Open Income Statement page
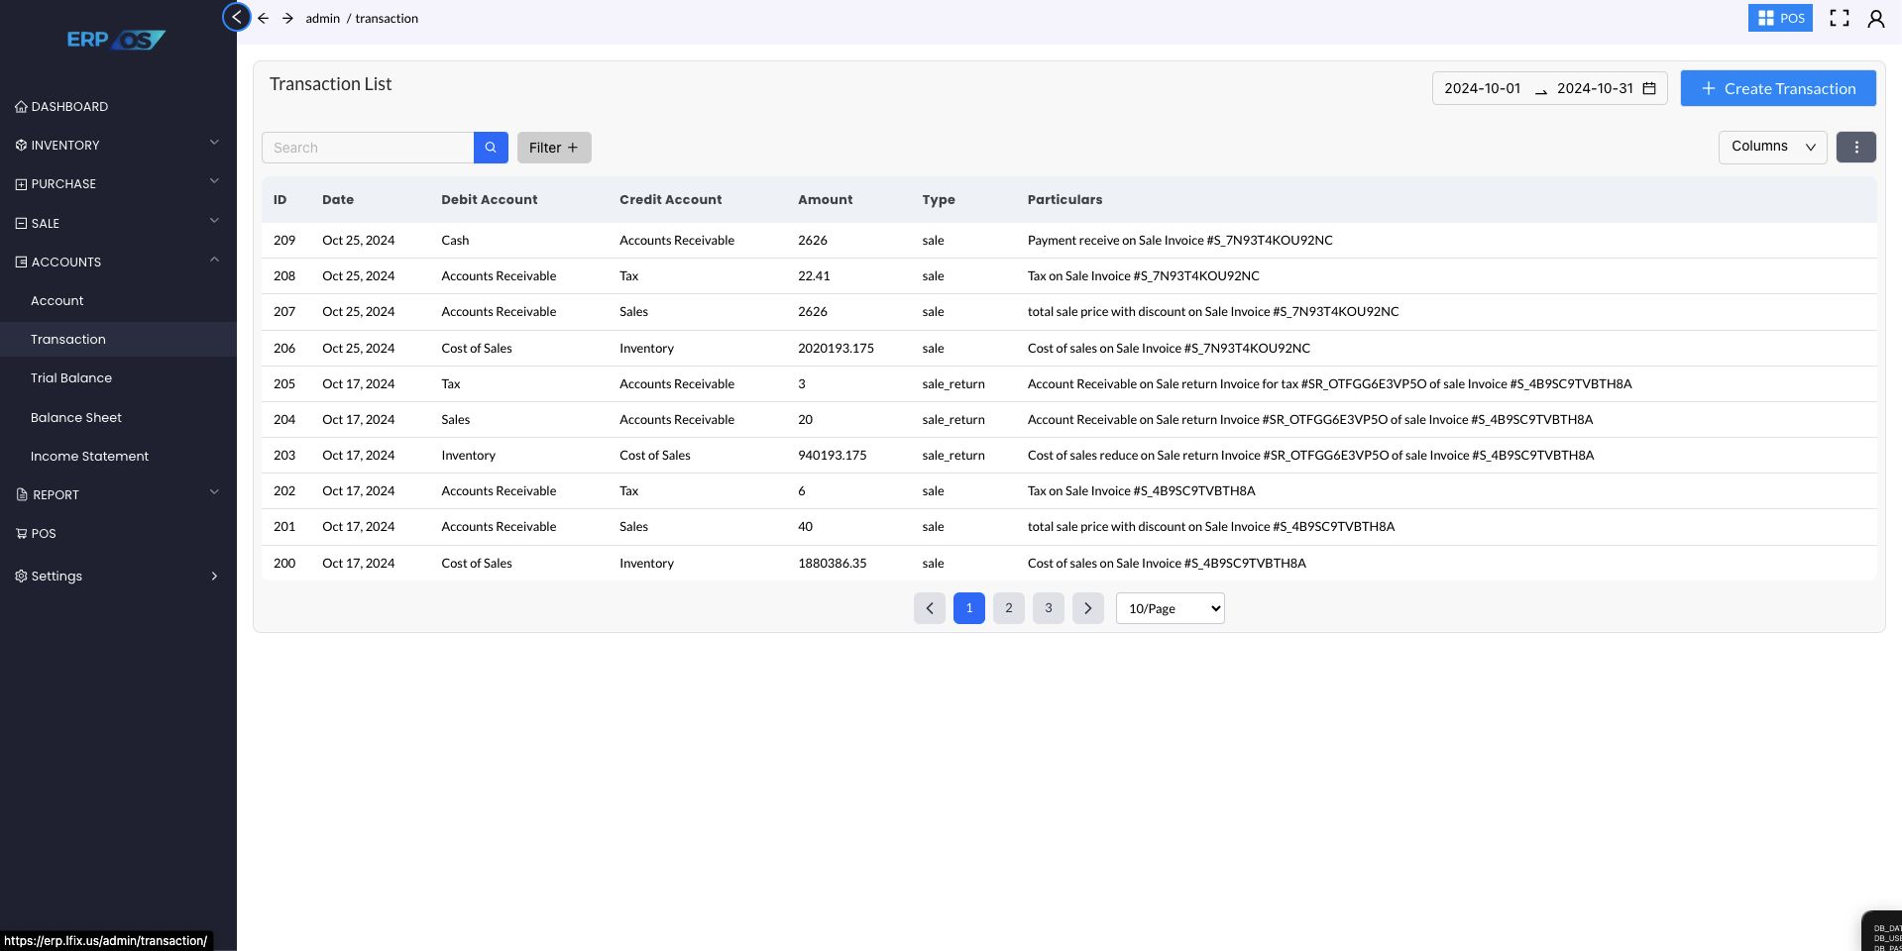1902x951 pixels. point(89,456)
